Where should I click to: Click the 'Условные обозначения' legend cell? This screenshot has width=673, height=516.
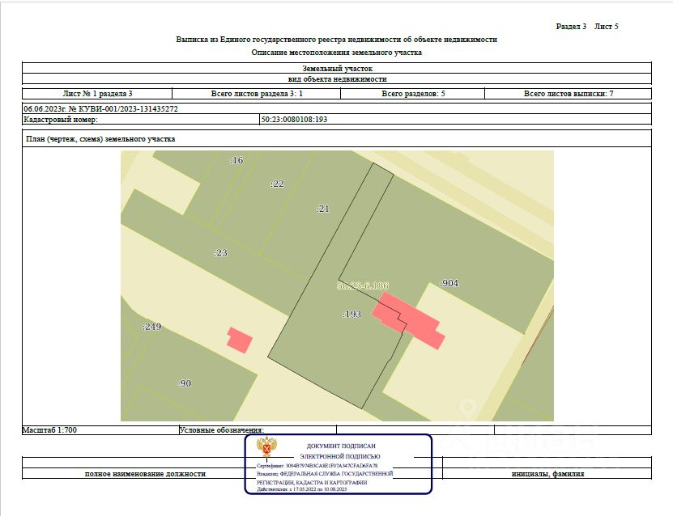coord(221,430)
